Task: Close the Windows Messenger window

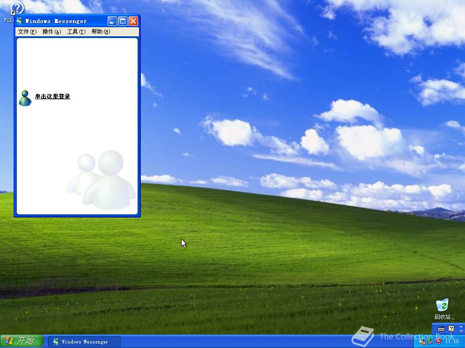Action: [133, 21]
